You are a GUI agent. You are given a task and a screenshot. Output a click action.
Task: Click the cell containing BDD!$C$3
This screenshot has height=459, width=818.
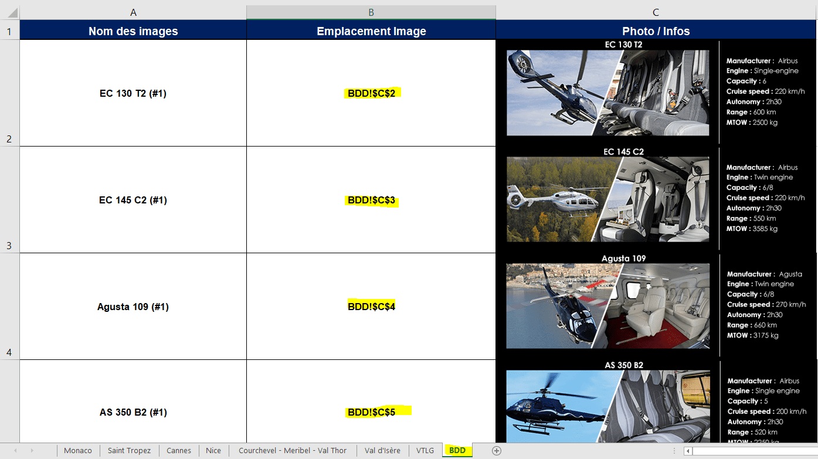[371, 200]
